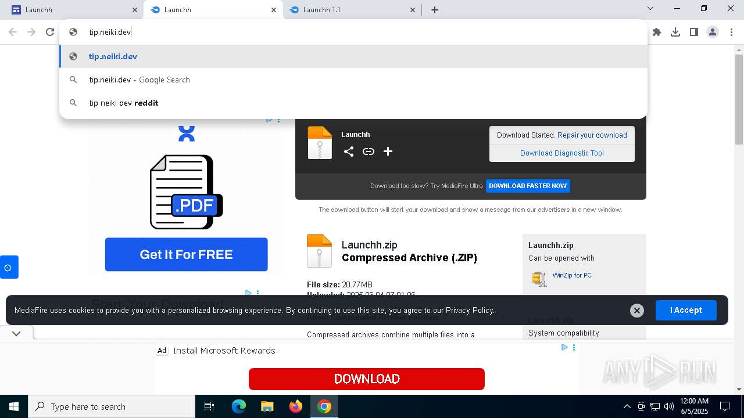744x418 pixels.
Task: Click the Install Microsoft Rewards ad text
Action: click(224, 351)
